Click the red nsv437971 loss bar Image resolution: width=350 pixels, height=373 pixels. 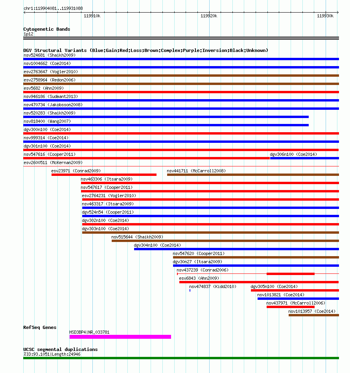(x=291, y=307)
